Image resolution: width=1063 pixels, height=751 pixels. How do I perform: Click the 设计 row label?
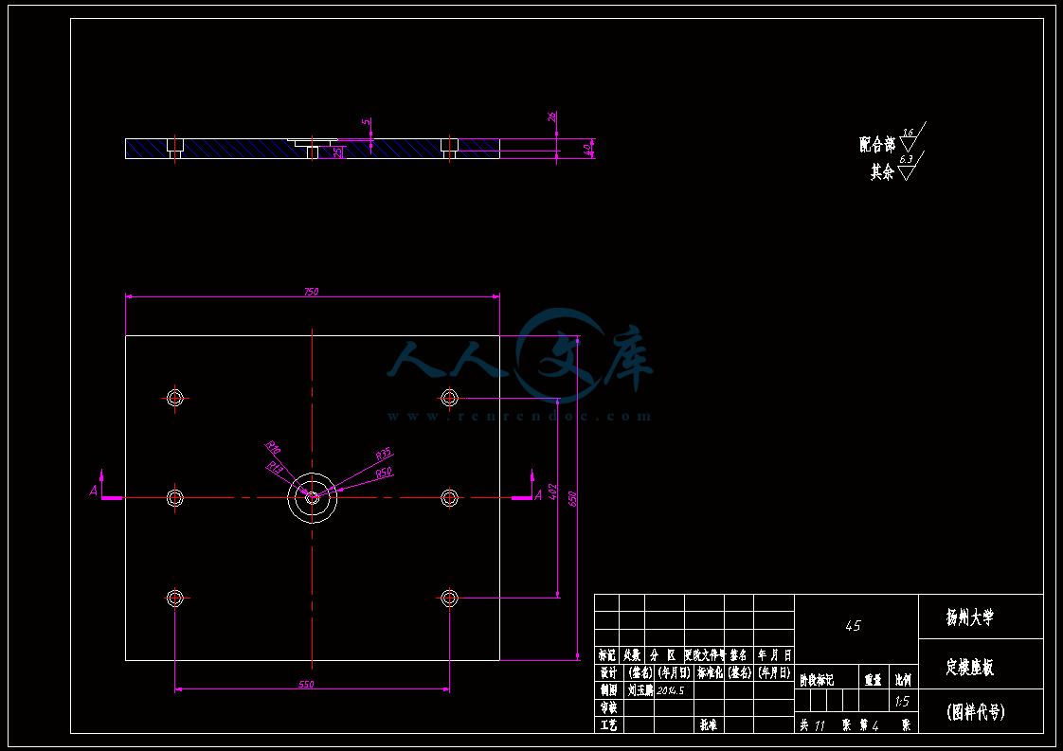[608, 672]
